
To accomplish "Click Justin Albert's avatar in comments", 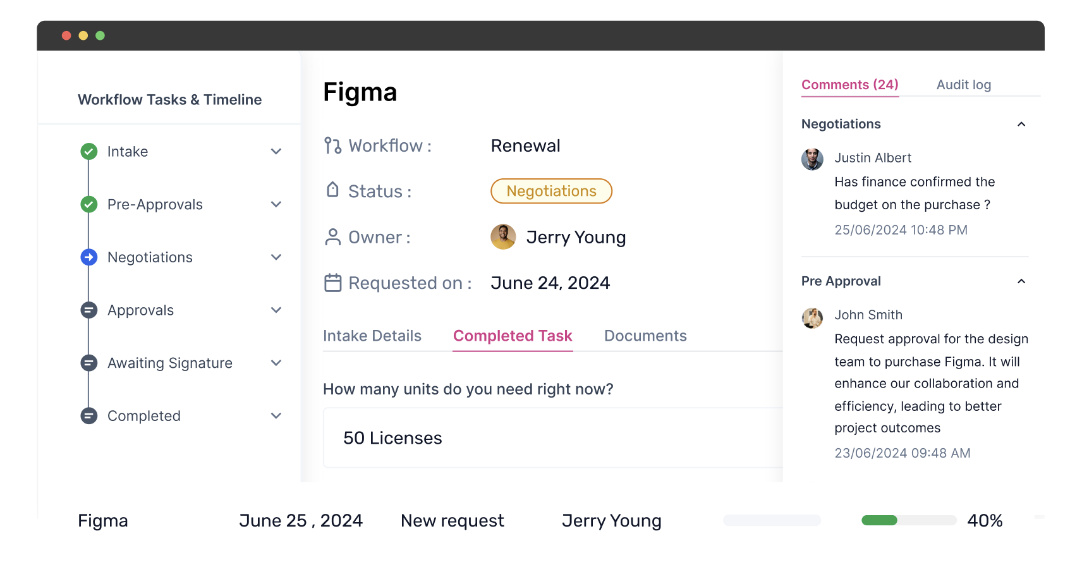I will click(812, 159).
